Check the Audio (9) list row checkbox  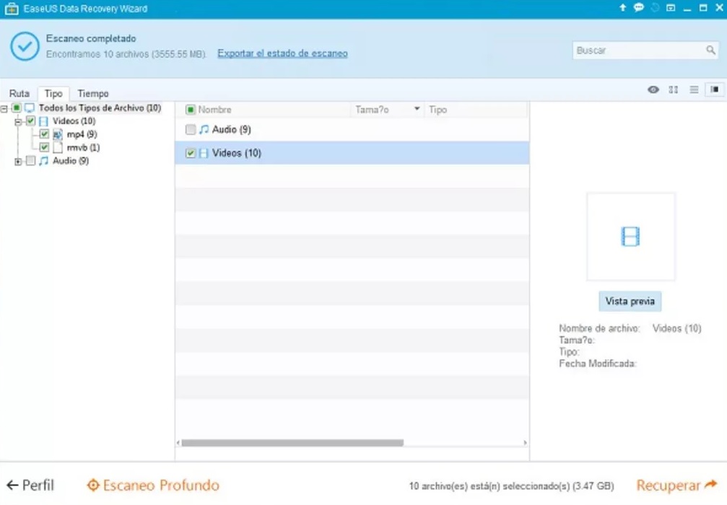190,129
